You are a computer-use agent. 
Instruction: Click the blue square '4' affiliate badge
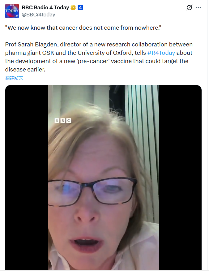click(x=80, y=7)
